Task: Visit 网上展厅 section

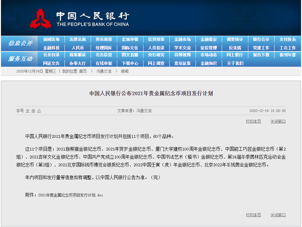Action: (235, 55)
